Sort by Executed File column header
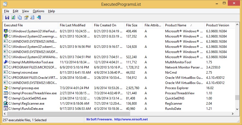242x125 pixels. (14, 25)
